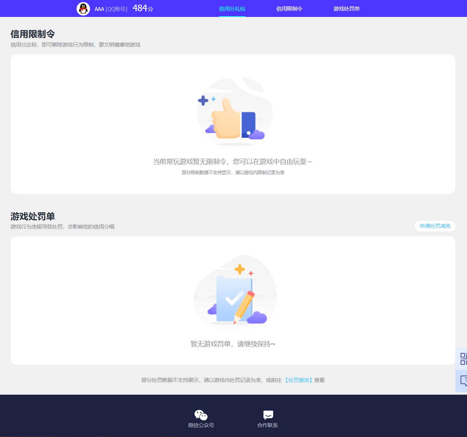Select the highlighted 信用分礼包 tab

pyautogui.click(x=232, y=8)
